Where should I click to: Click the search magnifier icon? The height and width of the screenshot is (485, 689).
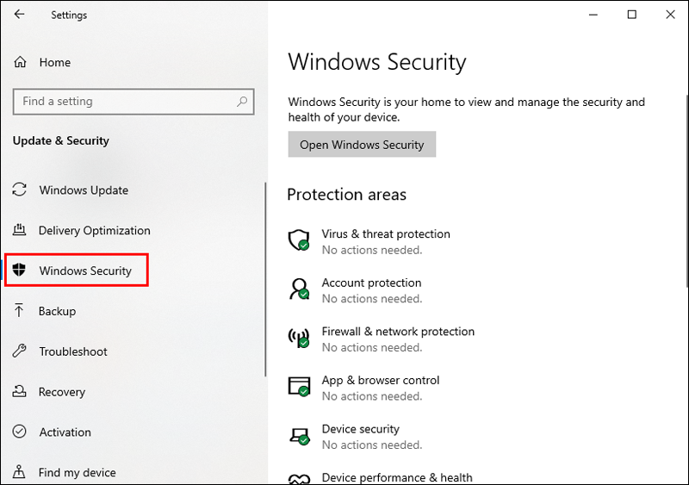coord(243,102)
